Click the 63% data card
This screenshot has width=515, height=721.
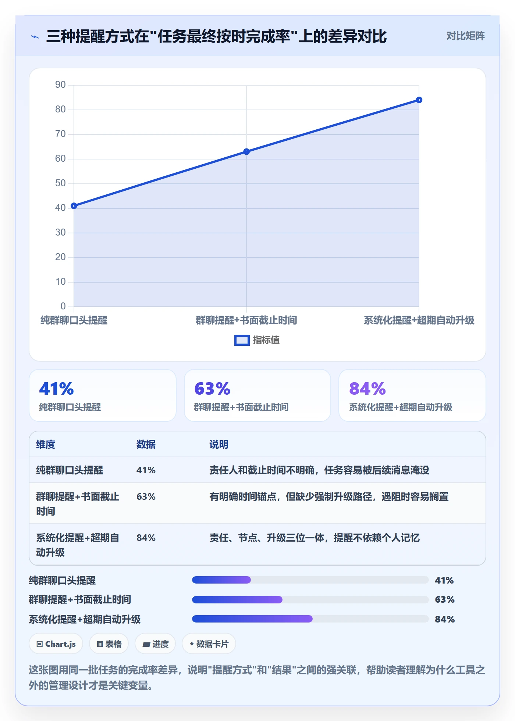tap(257, 395)
